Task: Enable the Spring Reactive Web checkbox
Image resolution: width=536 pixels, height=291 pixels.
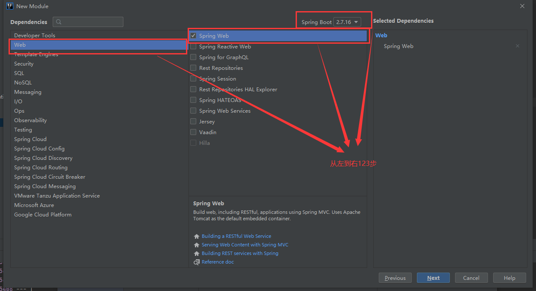Action: click(x=193, y=47)
